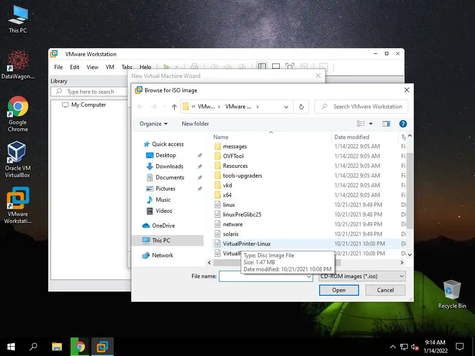Go to Pictures in navigation pane
The height and width of the screenshot is (356, 475).
click(166, 189)
